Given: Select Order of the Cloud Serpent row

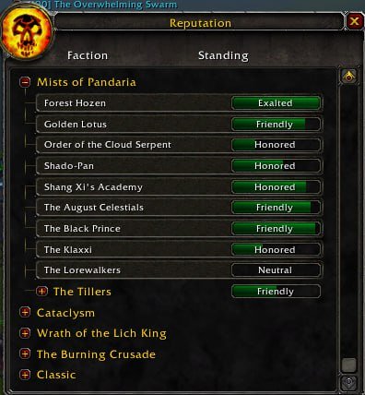Looking at the screenshot, I should (x=179, y=145).
